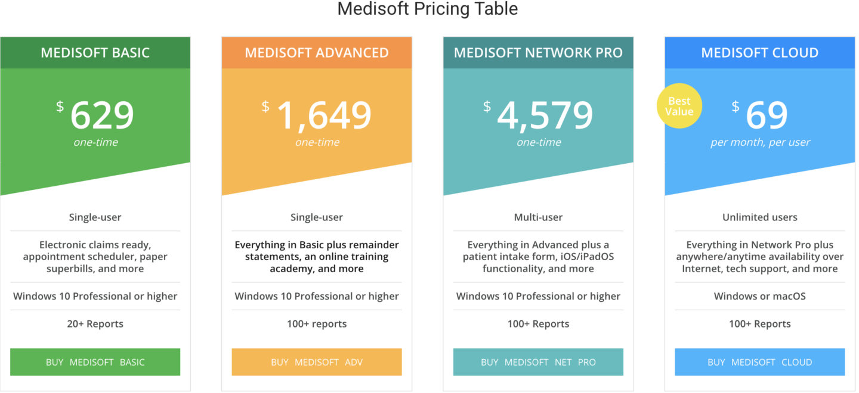Select the Best Value badge

coord(679,105)
